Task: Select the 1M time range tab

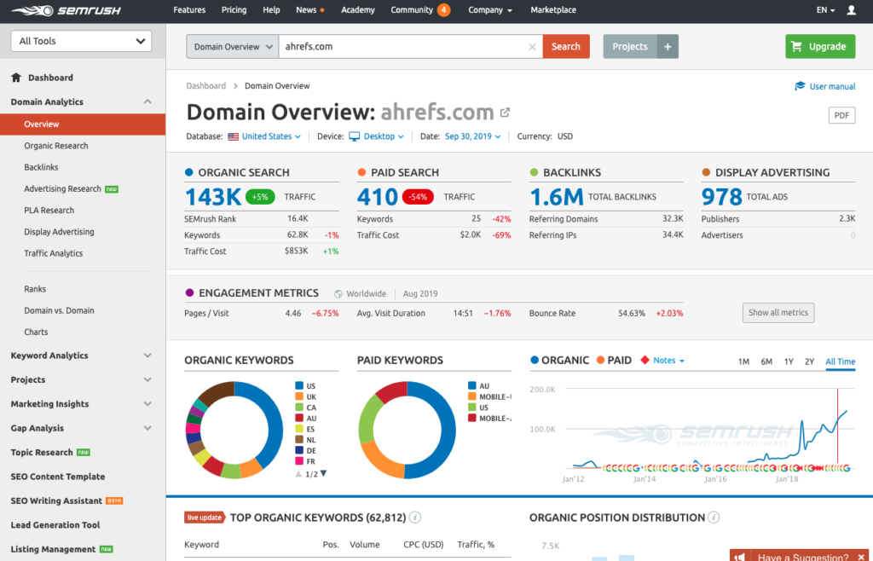Action: click(743, 361)
